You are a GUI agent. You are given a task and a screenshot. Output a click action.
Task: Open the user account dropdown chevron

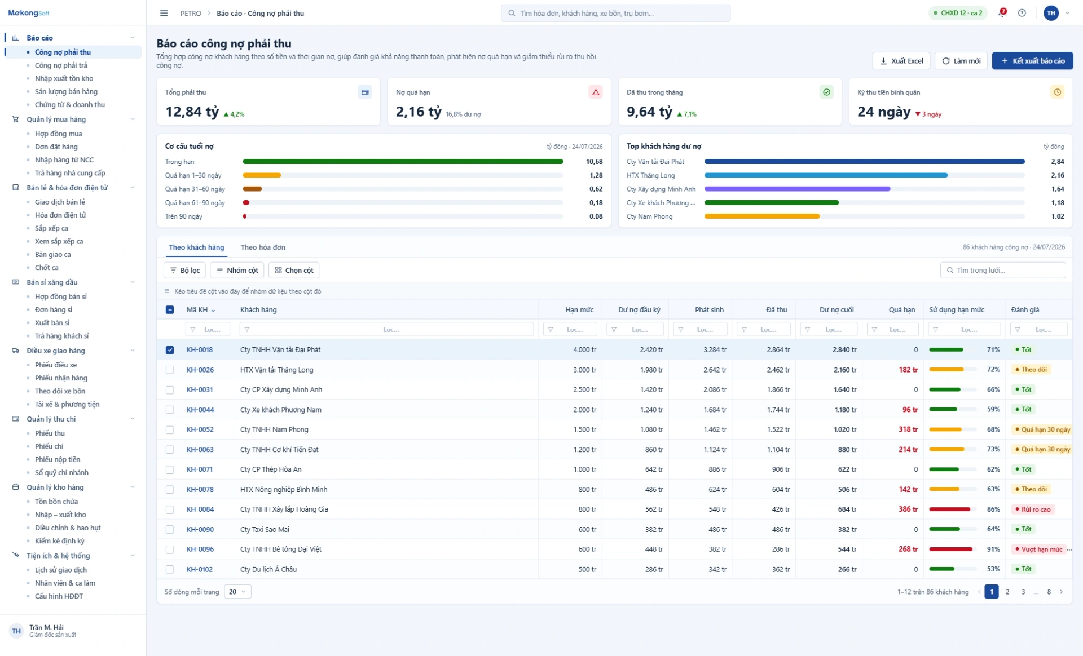[1067, 13]
